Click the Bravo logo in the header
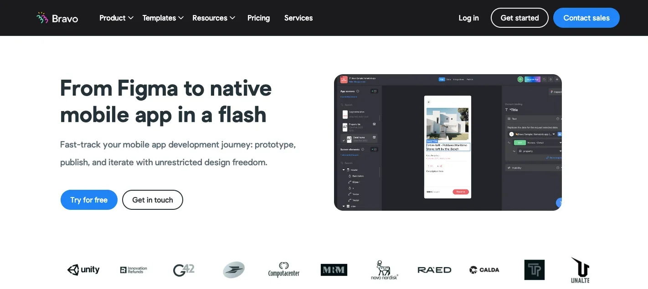The height and width of the screenshot is (289, 648). pyautogui.click(x=57, y=18)
